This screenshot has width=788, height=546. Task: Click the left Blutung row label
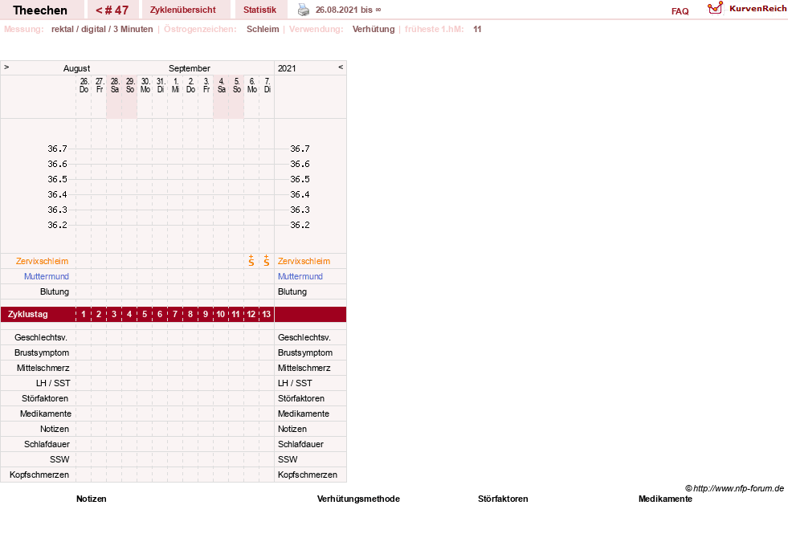[55, 291]
